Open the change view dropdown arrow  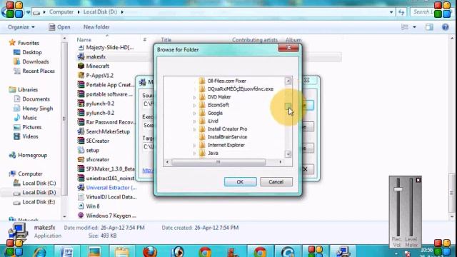point(414,27)
